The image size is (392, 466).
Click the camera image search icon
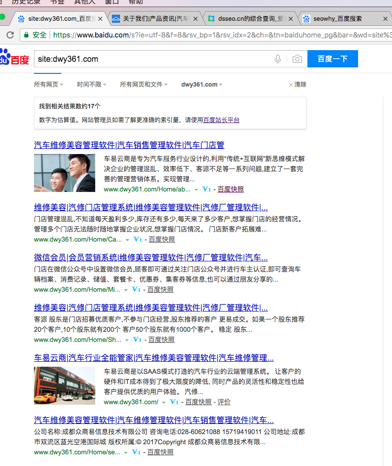coord(297,59)
